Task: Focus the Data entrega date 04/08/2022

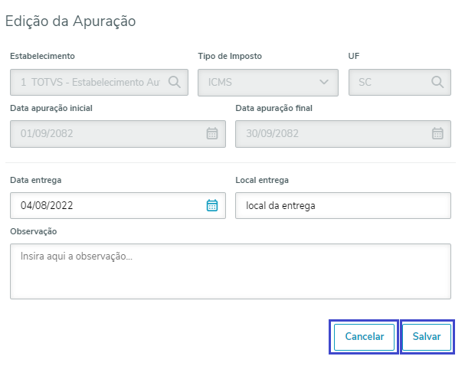Action: 107,205
